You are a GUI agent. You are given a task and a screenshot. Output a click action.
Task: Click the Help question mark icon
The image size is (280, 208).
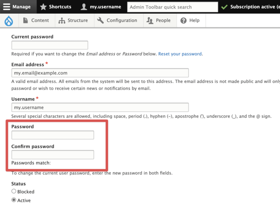click(x=184, y=21)
